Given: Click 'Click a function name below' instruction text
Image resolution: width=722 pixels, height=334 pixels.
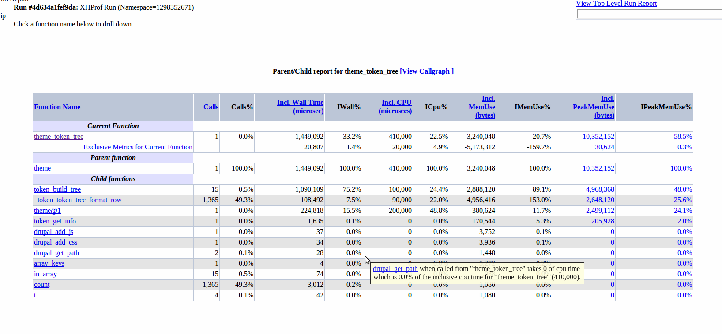Looking at the screenshot, I should click(73, 24).
